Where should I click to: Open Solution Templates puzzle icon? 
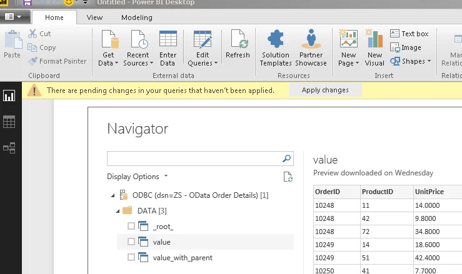276,39
